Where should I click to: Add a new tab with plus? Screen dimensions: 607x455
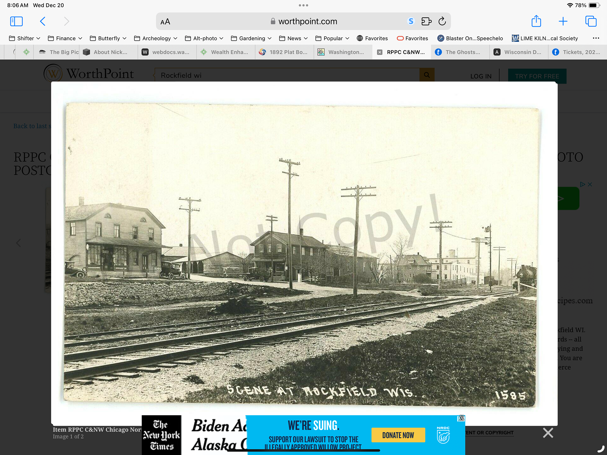click(x=563, y=21)
